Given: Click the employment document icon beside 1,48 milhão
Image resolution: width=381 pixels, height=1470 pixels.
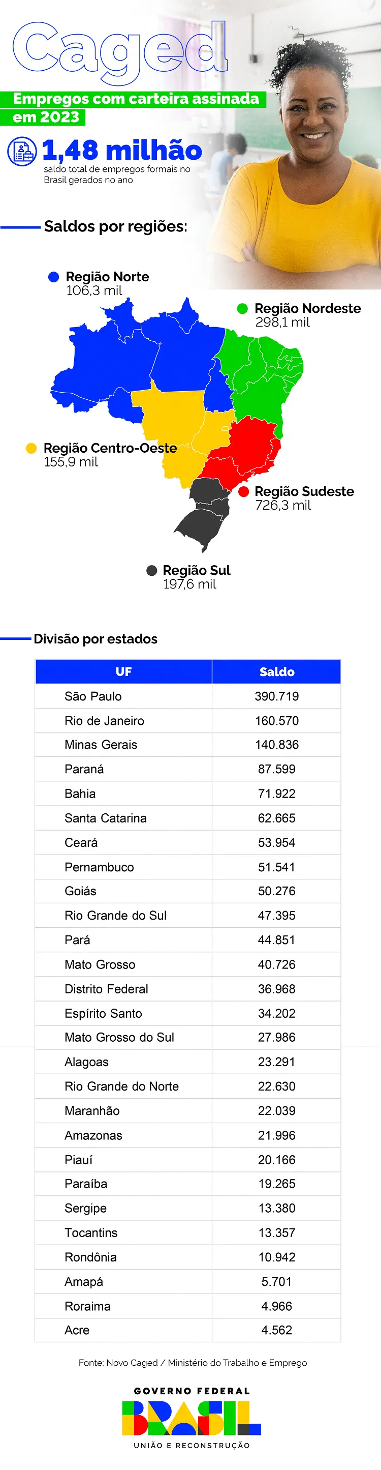Looking at the screenshot, I should pyautogui.click(x=22, y=152).
